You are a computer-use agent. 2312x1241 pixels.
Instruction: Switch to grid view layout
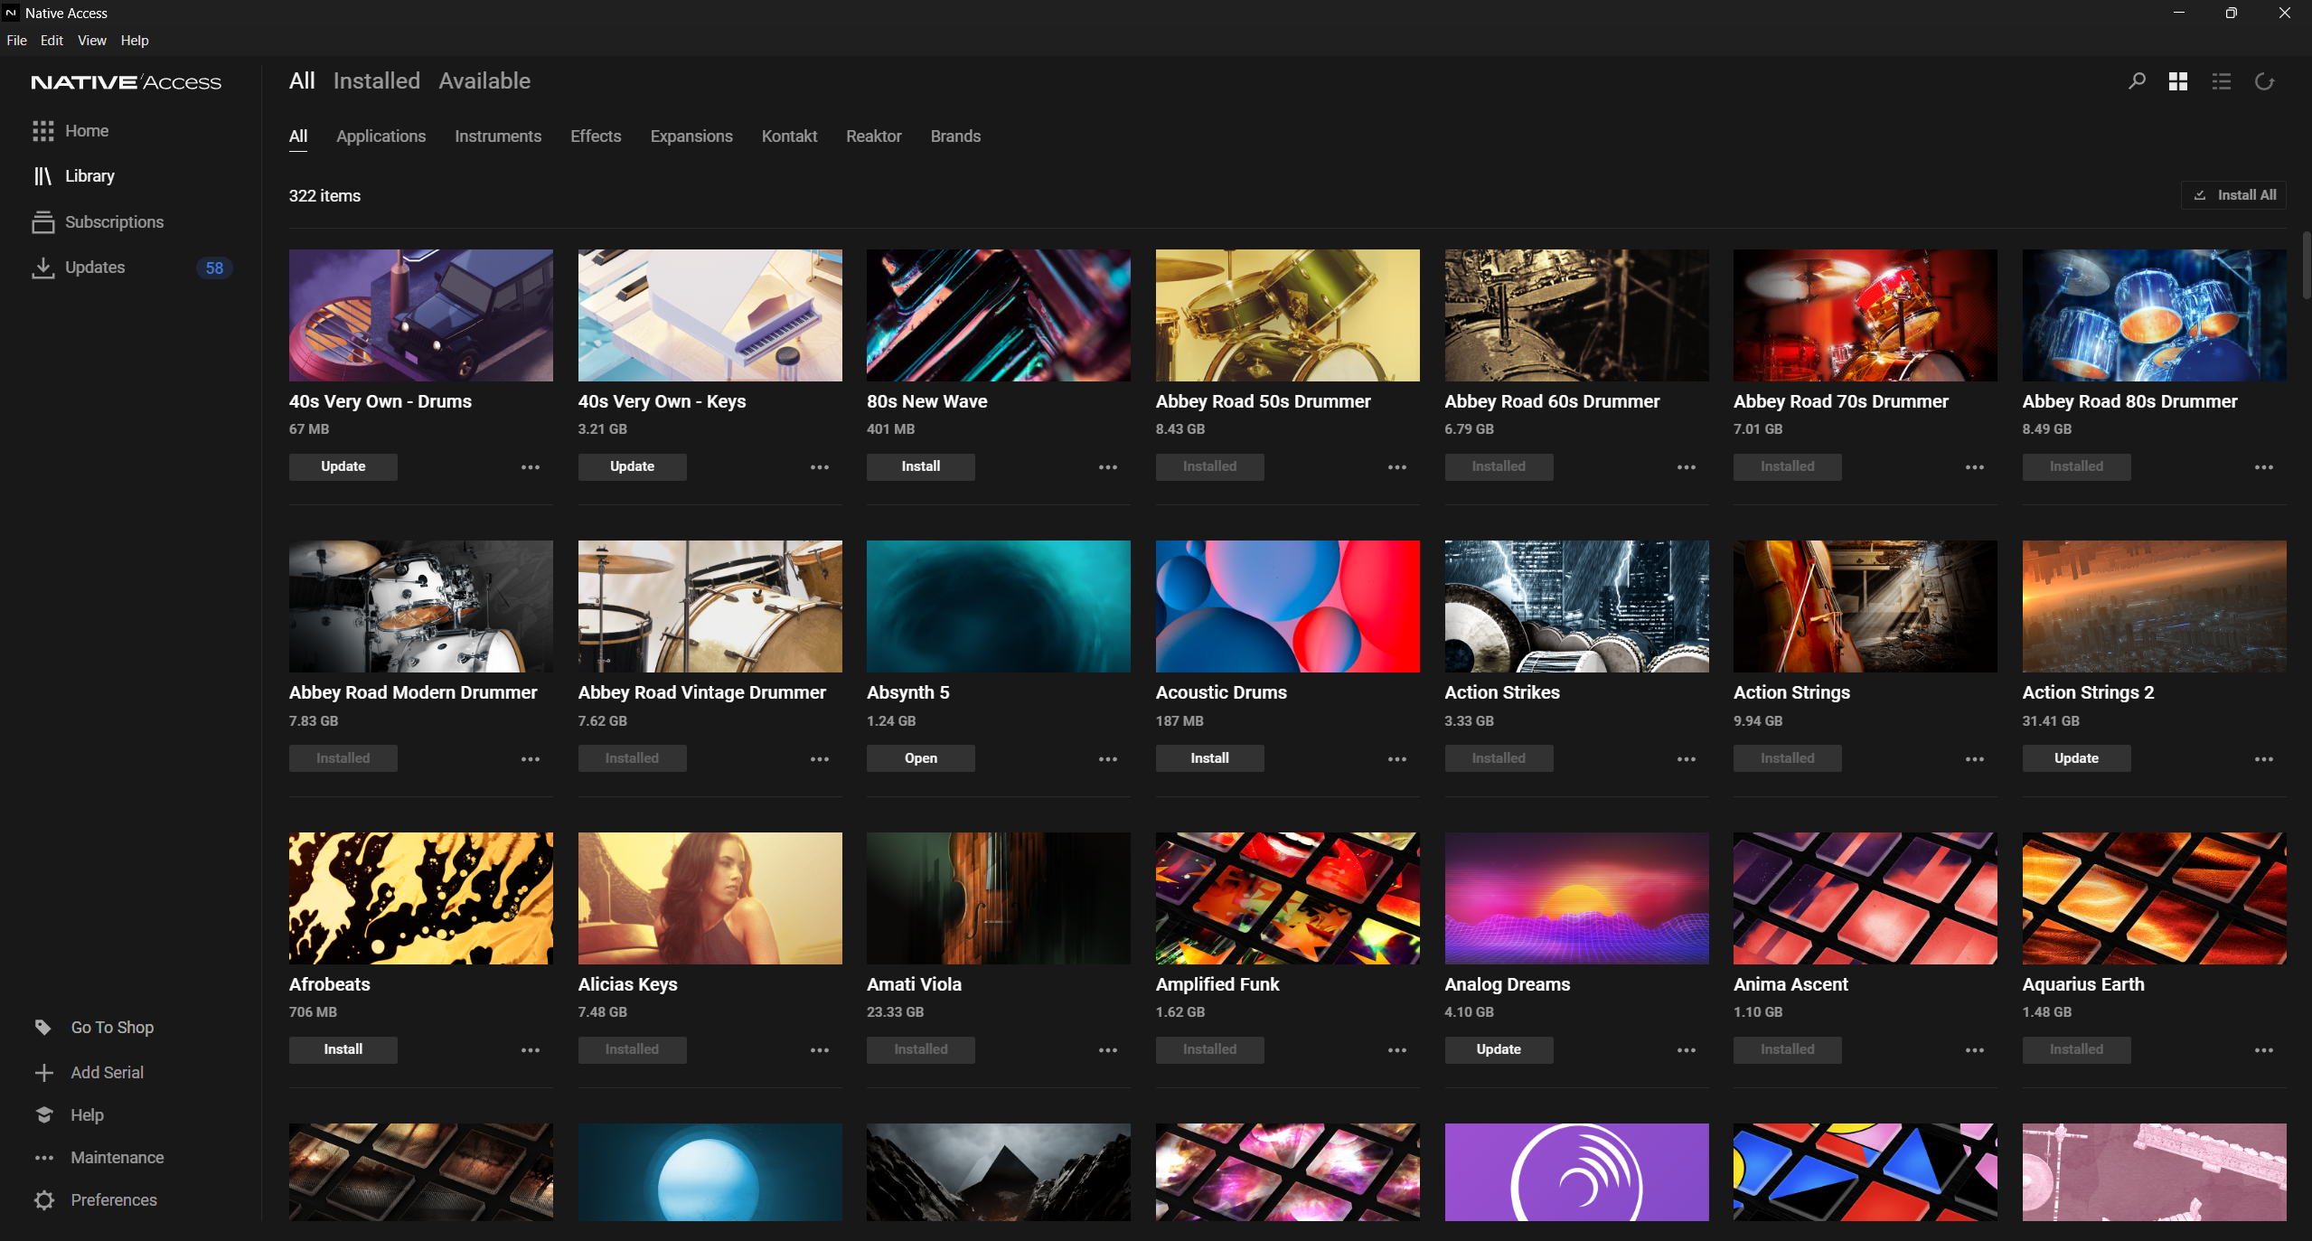pos(2178,81)
